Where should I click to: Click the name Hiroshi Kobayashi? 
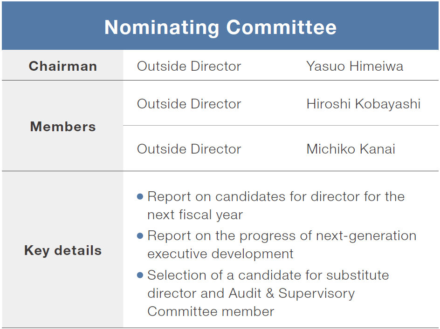click(363, 104)
